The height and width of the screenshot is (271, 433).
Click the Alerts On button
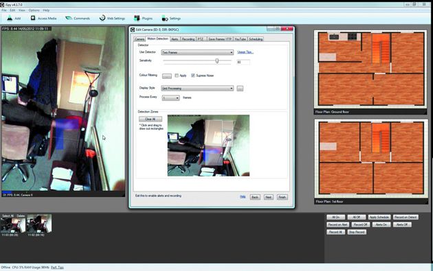tap(381, 224)
